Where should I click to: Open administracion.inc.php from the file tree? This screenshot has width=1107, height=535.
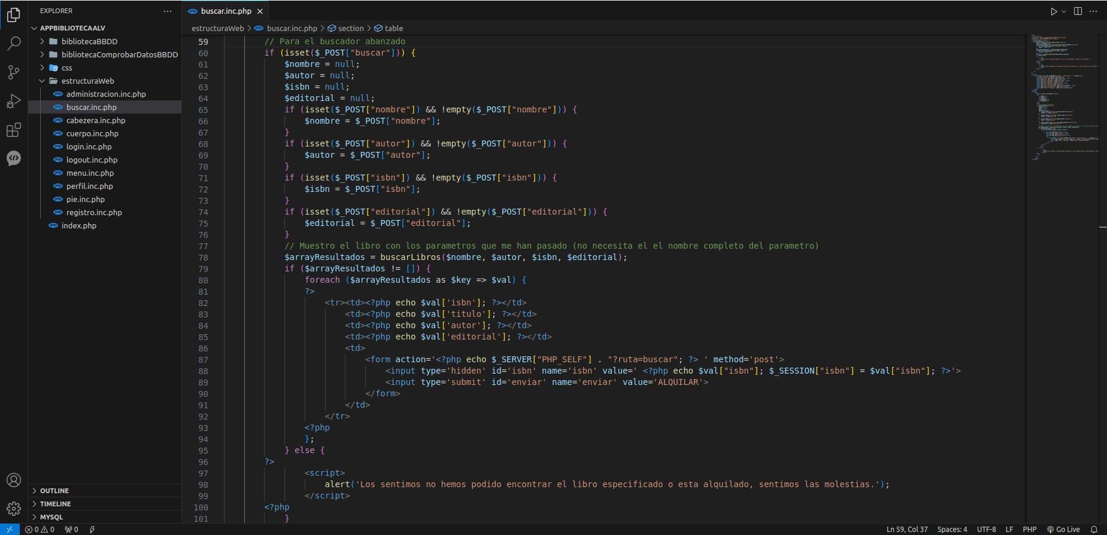(106, 94)
